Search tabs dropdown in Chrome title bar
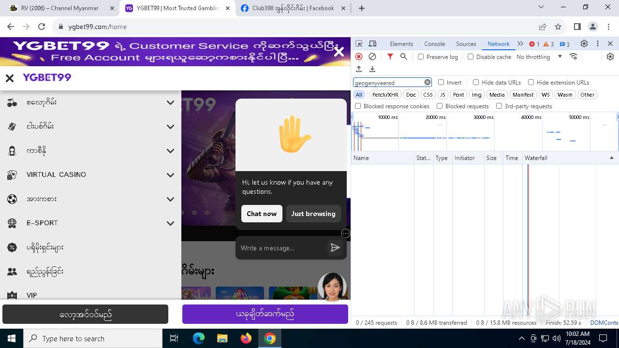Image resolution: width=619 pixels, height=348 pixels. (x=542, y=7)
